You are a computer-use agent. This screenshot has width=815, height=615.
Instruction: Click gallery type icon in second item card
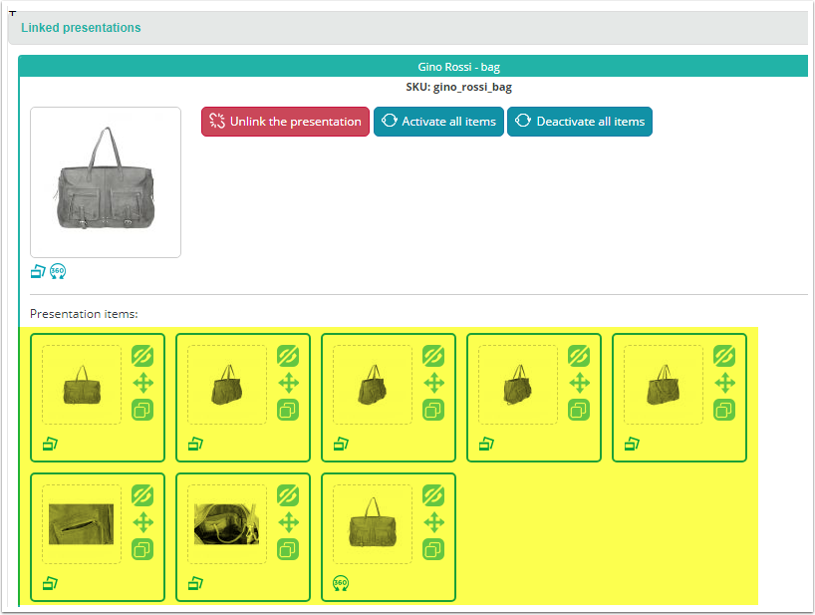(x=195, y=444)
